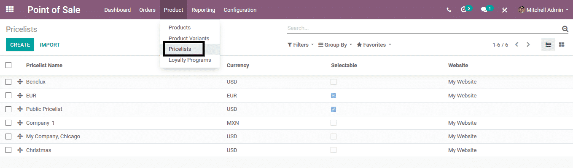This screenshot has height=168, width=573.
Task: Expand the Filters dropdown
Action: click(300, 45)
